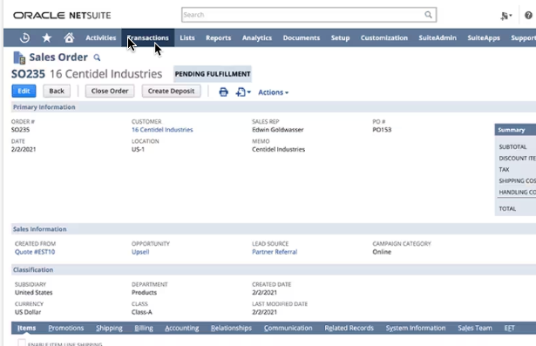This screenshot has height=346, width=536.
Task: Open the Documents menu
Action: pos(302,38)
